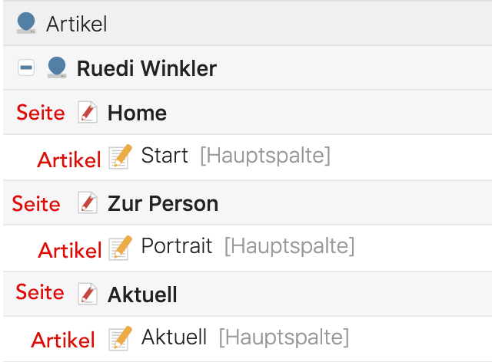This screenshot has height=362, width=492.
Task: Open the Portrait article
Action: point(177,246)
